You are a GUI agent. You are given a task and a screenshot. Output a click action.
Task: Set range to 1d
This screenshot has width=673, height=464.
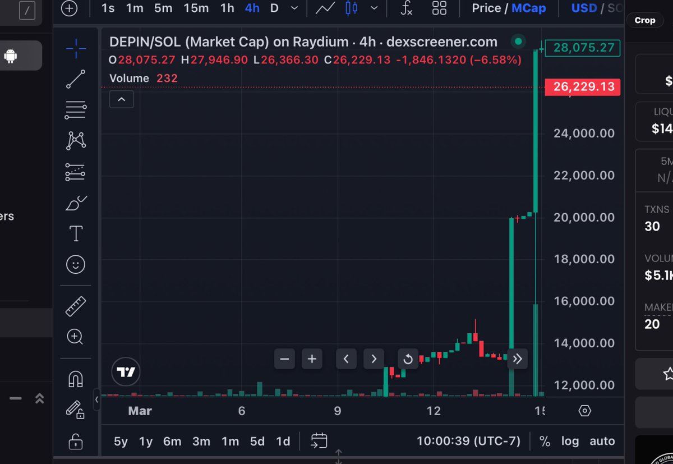283,441
